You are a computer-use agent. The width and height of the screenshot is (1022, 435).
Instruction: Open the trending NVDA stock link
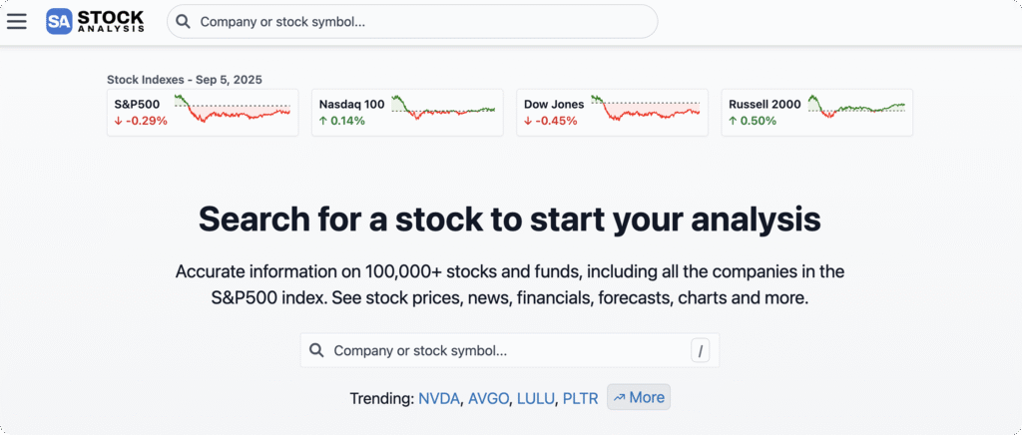point(439,398)
